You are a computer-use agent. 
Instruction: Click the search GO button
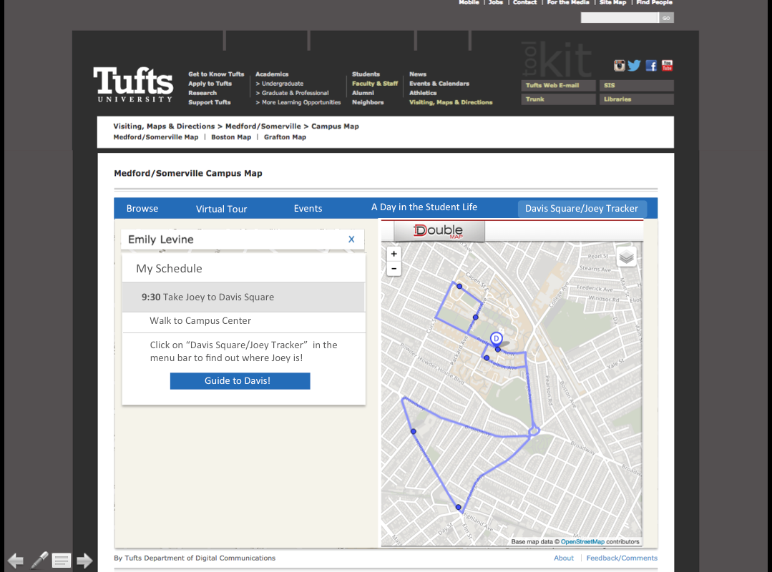click(666, 18)
